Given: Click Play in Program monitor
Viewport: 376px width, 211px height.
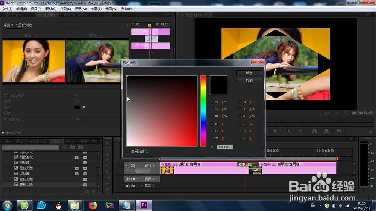Looking at the screenshot, I should point(276,131).
